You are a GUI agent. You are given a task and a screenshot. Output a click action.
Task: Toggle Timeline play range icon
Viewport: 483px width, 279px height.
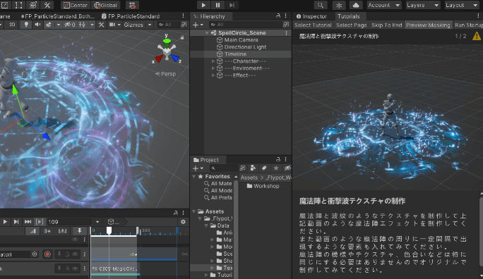pos(40,221)
